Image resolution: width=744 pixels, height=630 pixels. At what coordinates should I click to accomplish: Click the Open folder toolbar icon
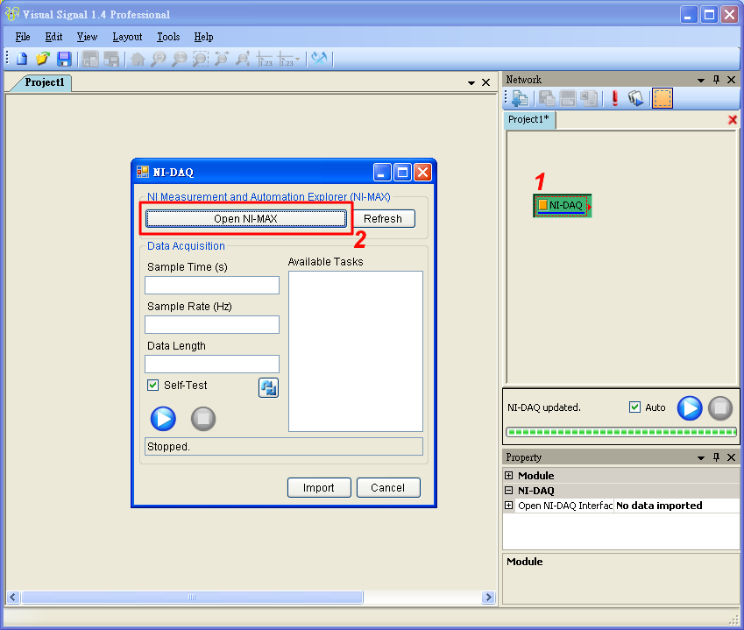point(43,59)
